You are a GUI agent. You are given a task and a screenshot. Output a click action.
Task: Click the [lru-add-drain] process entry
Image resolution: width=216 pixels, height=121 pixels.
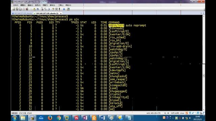pyautogui.click(x=120, y=46)
